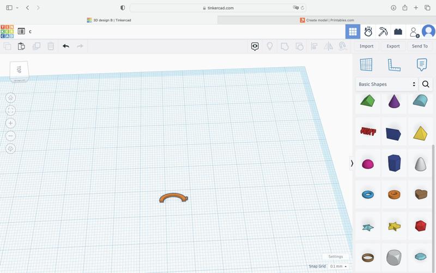Screen dimensions: 436x273
Task: Click the Safari sidebar toggle icon
Action: (x=9, y=8)
